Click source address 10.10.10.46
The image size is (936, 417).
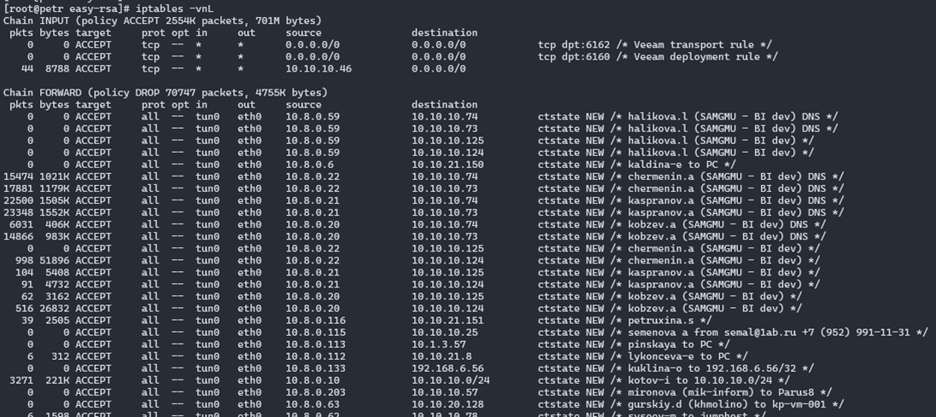[x=319, y=68]
